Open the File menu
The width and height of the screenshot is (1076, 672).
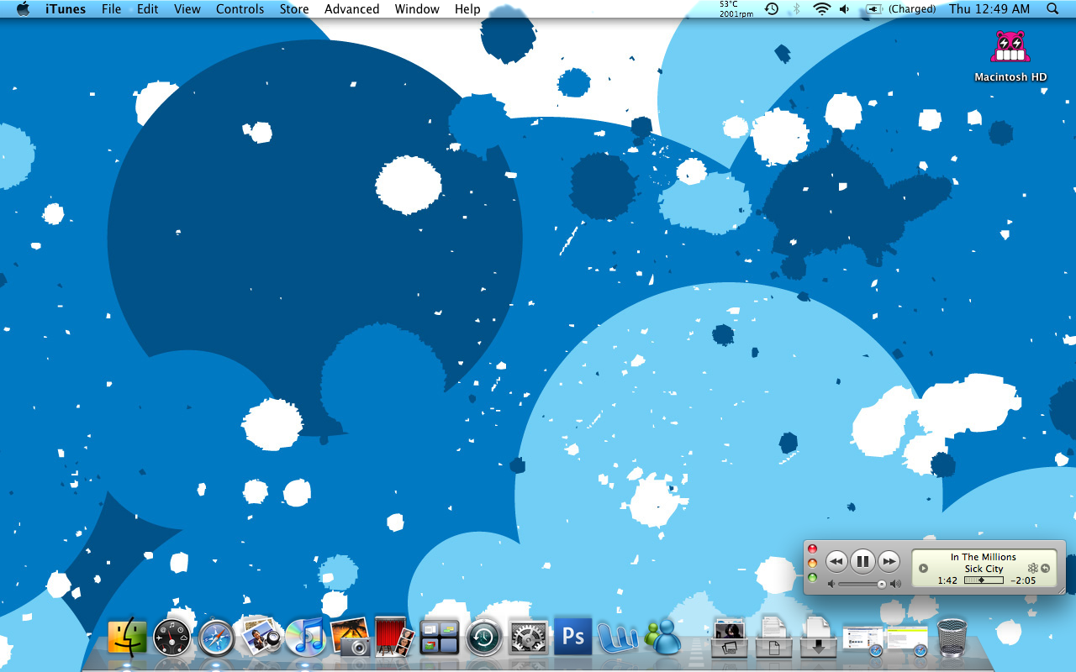coord(112,9)
